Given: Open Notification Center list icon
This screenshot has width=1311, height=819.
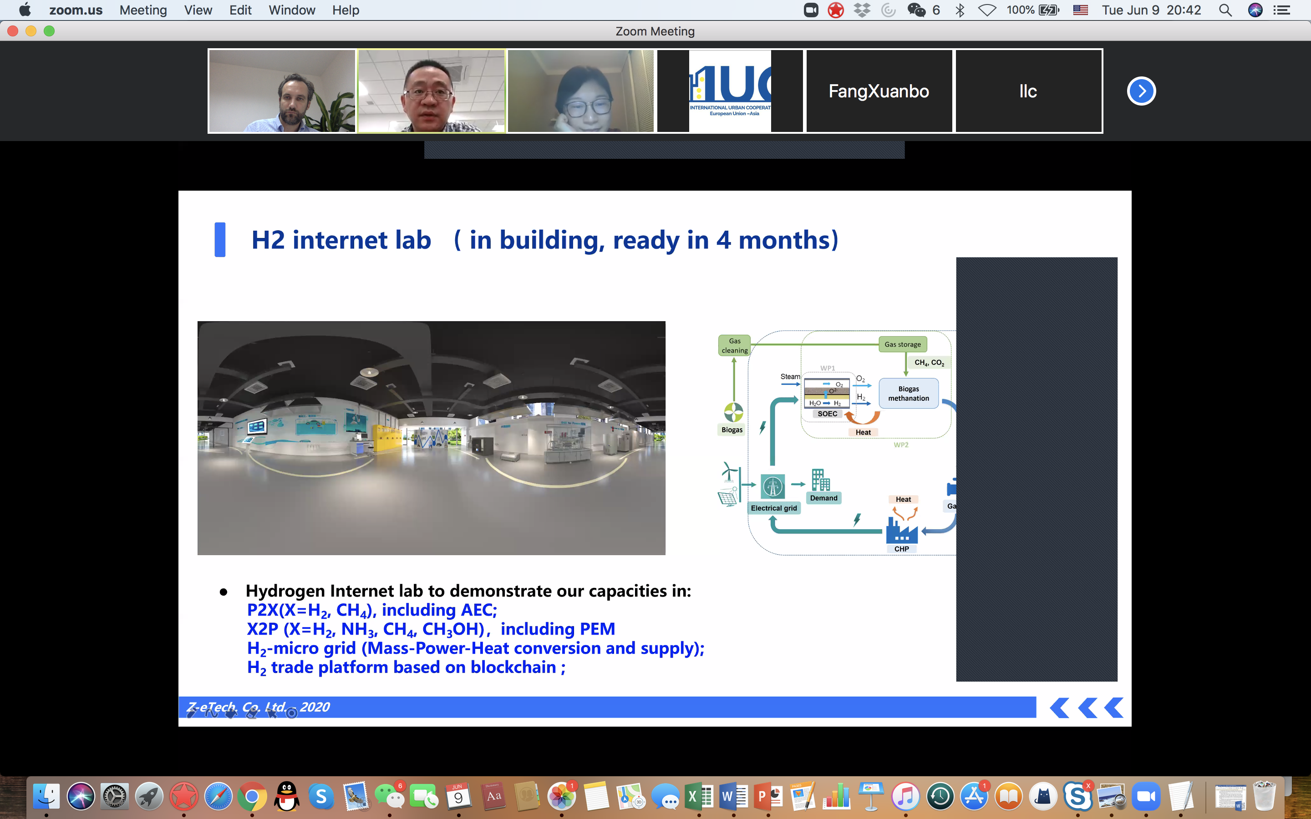Looking at the screenshot, I should pyautogui.click(x=1282, y=10).
